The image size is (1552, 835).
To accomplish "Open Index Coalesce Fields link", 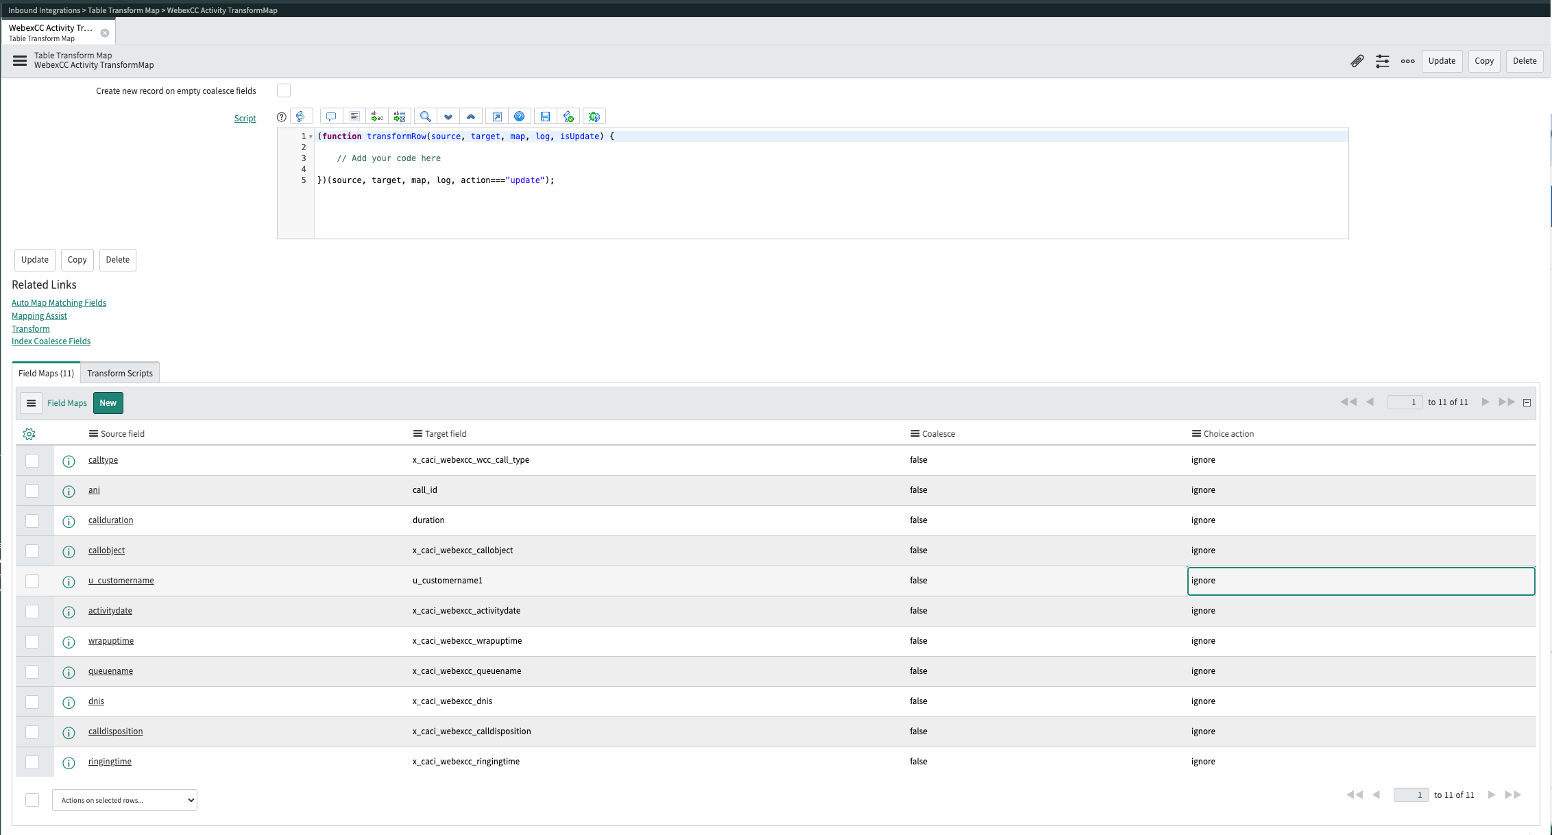I will point(51,341).
